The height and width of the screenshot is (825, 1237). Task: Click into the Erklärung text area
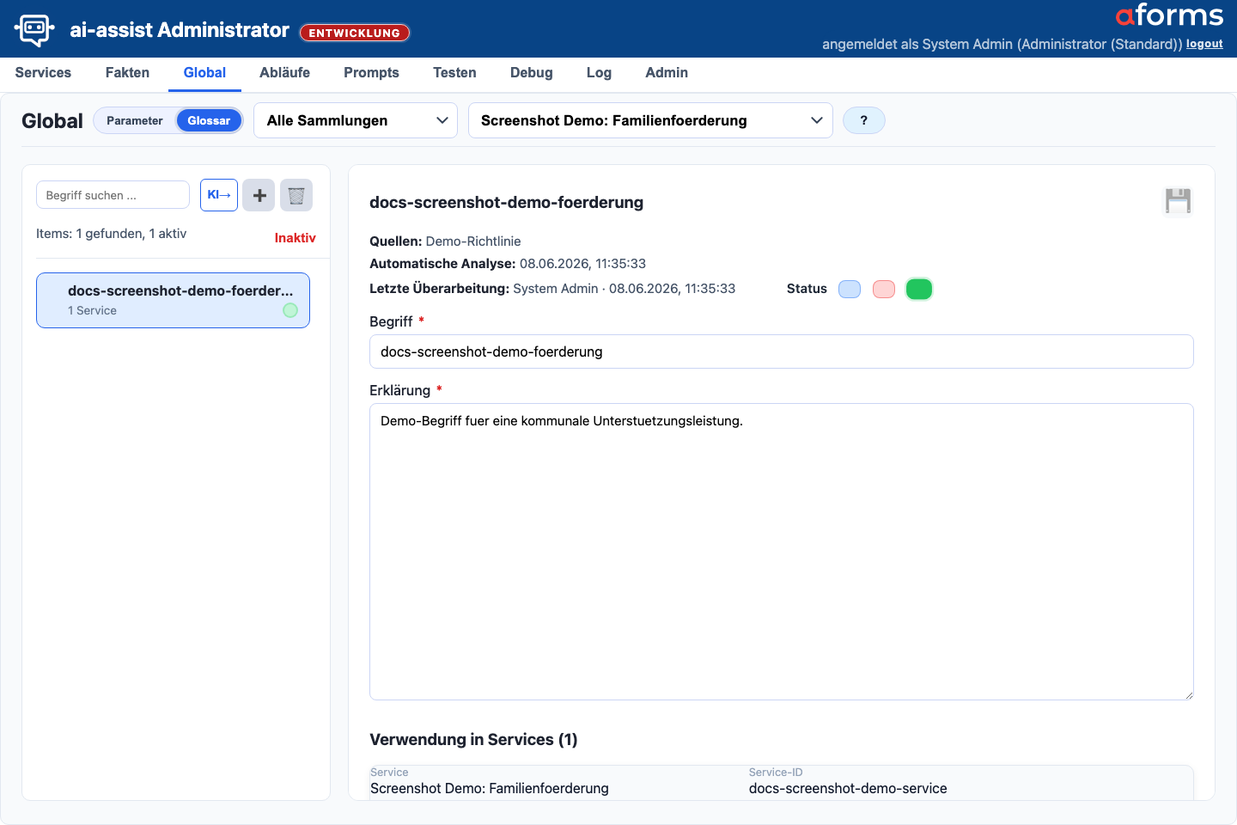(x=781, y=552)
